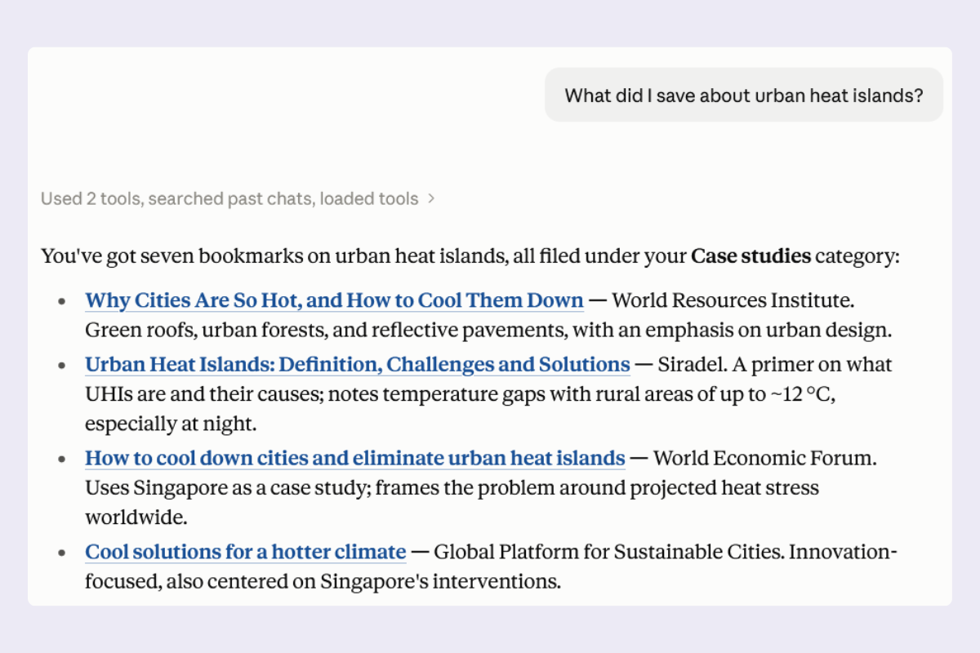Open 'Cool solutions for a hotter climate' link
980x653 pixels.
tap(246, 552)
